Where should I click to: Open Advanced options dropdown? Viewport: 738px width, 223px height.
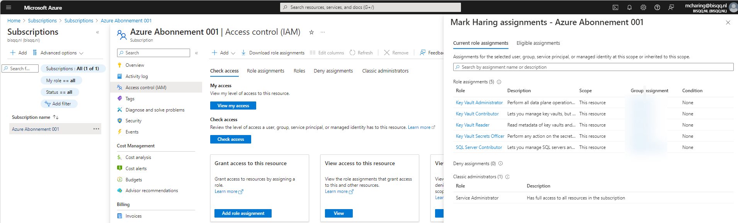tap(58, 53)
